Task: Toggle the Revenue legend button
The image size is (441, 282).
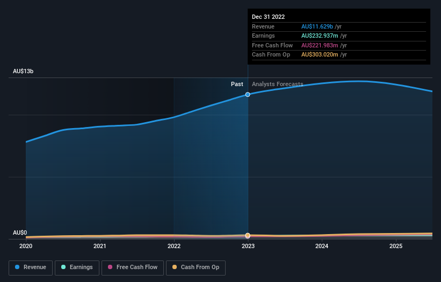Action: pos(31,267)
